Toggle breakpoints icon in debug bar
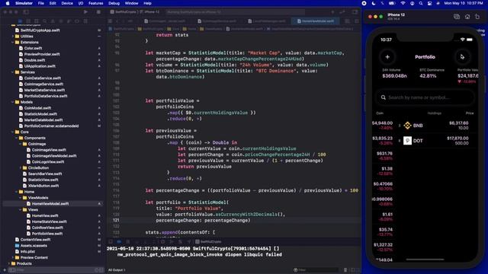 click(119, 242)
